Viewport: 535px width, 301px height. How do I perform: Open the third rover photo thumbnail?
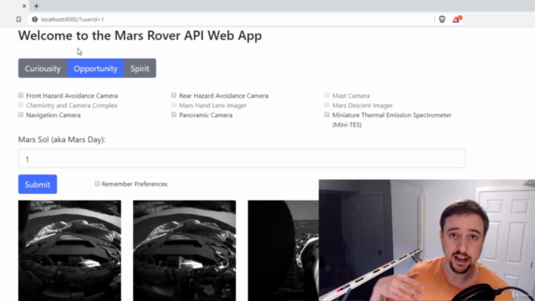283,251
